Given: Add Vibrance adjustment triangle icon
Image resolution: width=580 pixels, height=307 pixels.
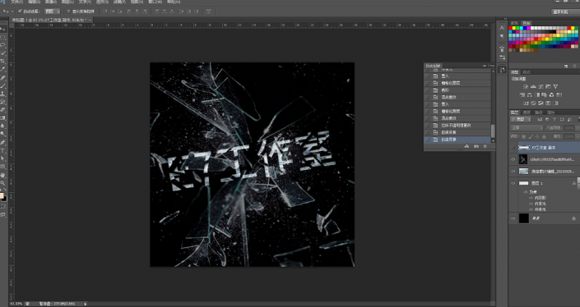Looking at the screenshot, I should (555, 86).
